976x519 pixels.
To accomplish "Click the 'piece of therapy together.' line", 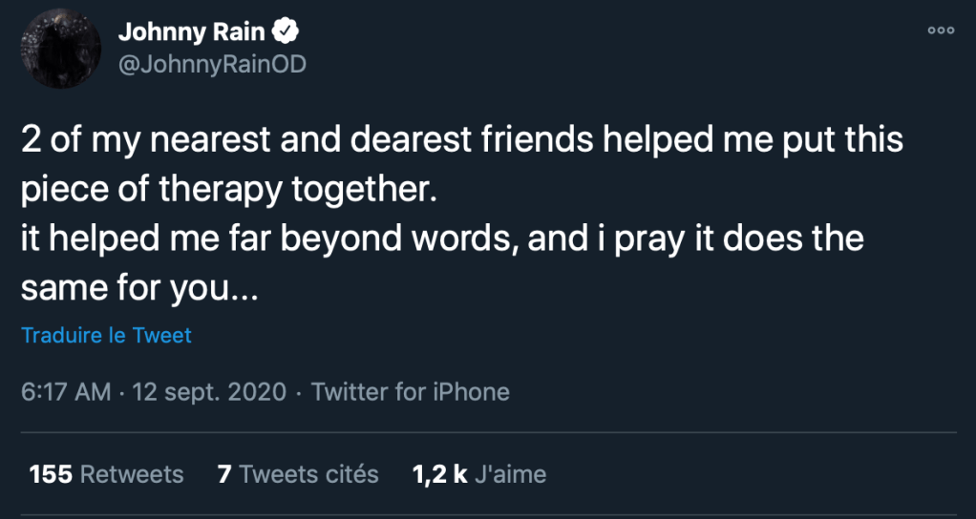I will pyautogui.click(x=228, y=189).
